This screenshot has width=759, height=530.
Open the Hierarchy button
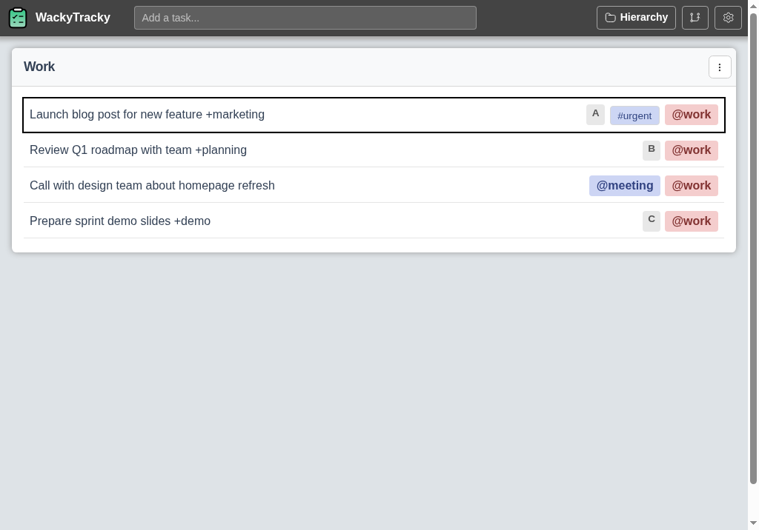(x=636, y=17)
